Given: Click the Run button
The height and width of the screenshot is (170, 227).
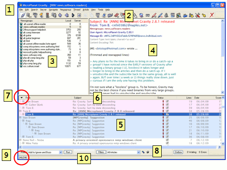Looking at the screenshot, I should (68, 152).
